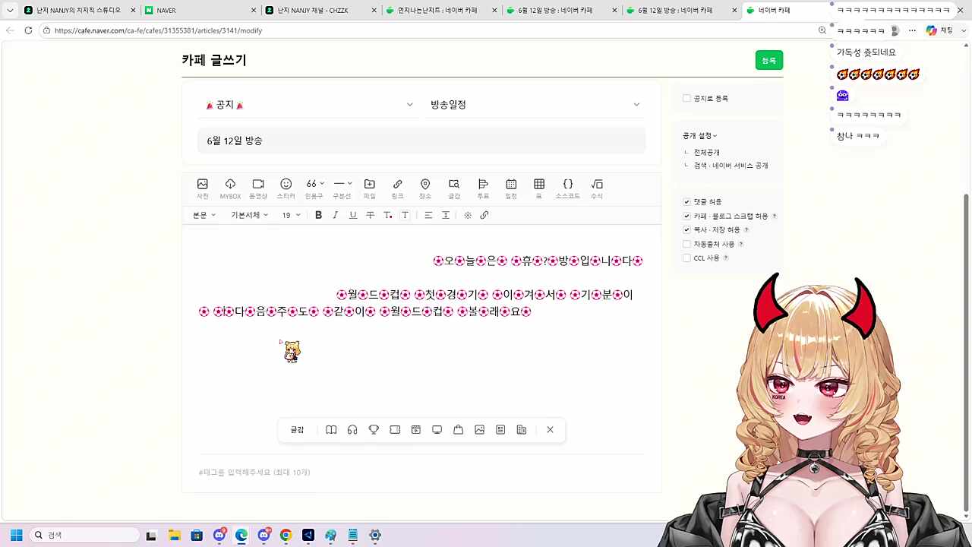Open 기본서체 font dropdown
972x547 pixels.
(250, 215)
